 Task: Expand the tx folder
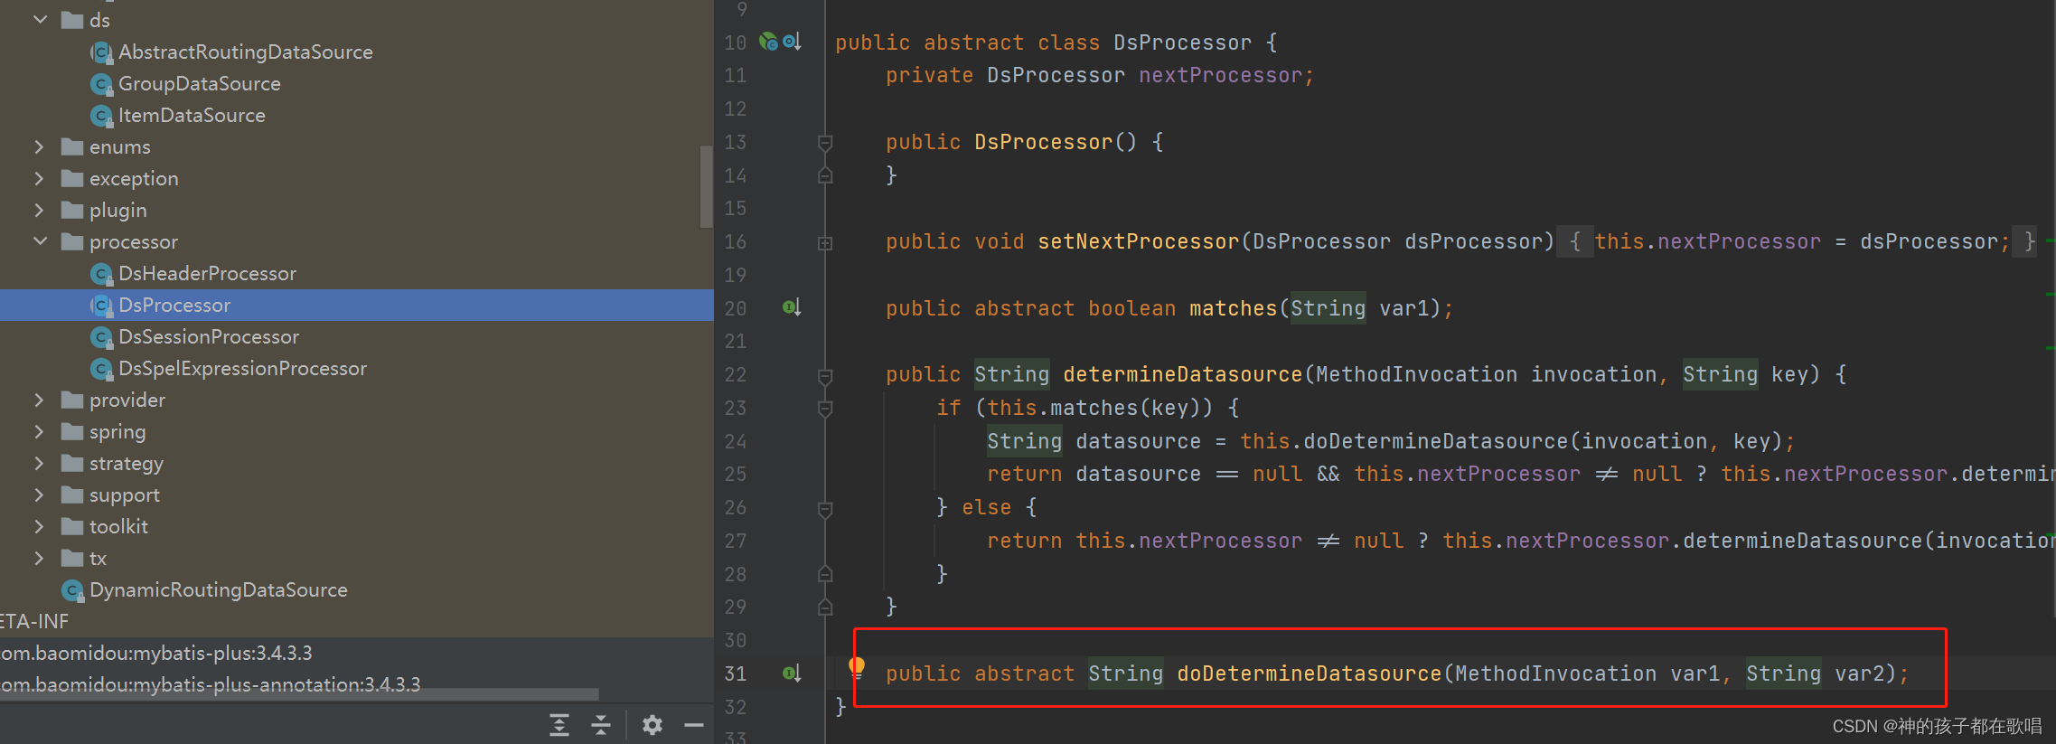click(x=39, y=558)
